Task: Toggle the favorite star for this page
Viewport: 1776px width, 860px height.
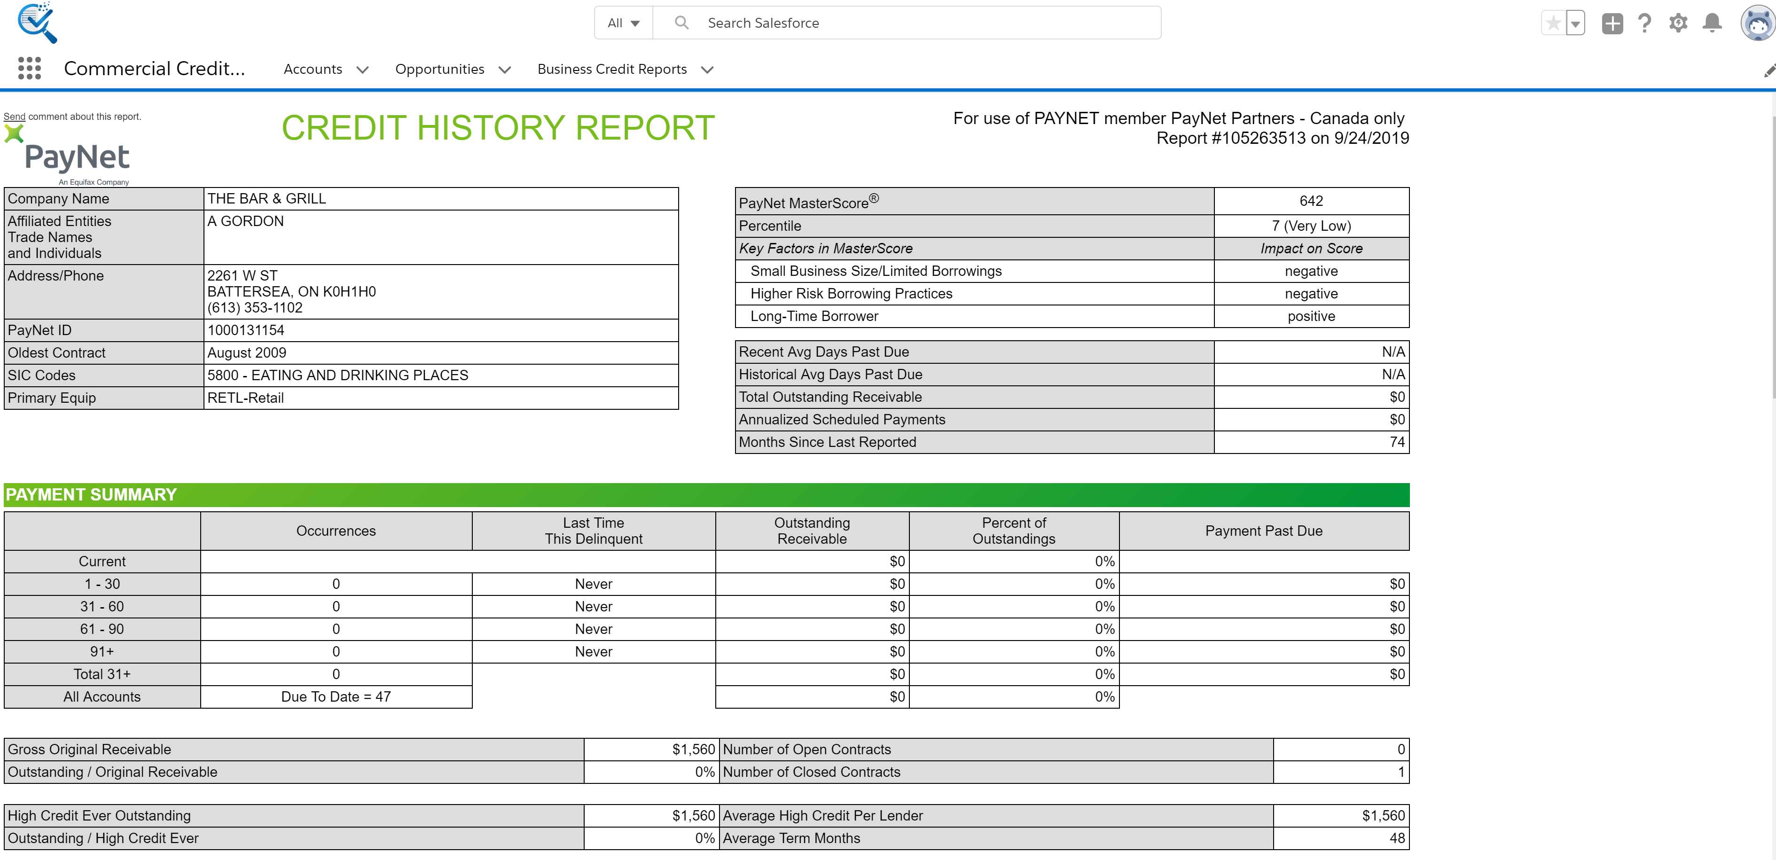Action: 1553,23
